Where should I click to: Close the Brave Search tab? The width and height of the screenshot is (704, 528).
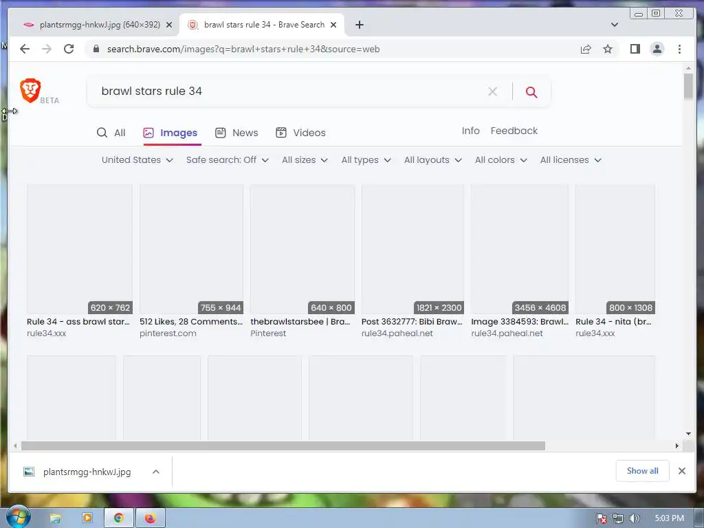[333, 25]
